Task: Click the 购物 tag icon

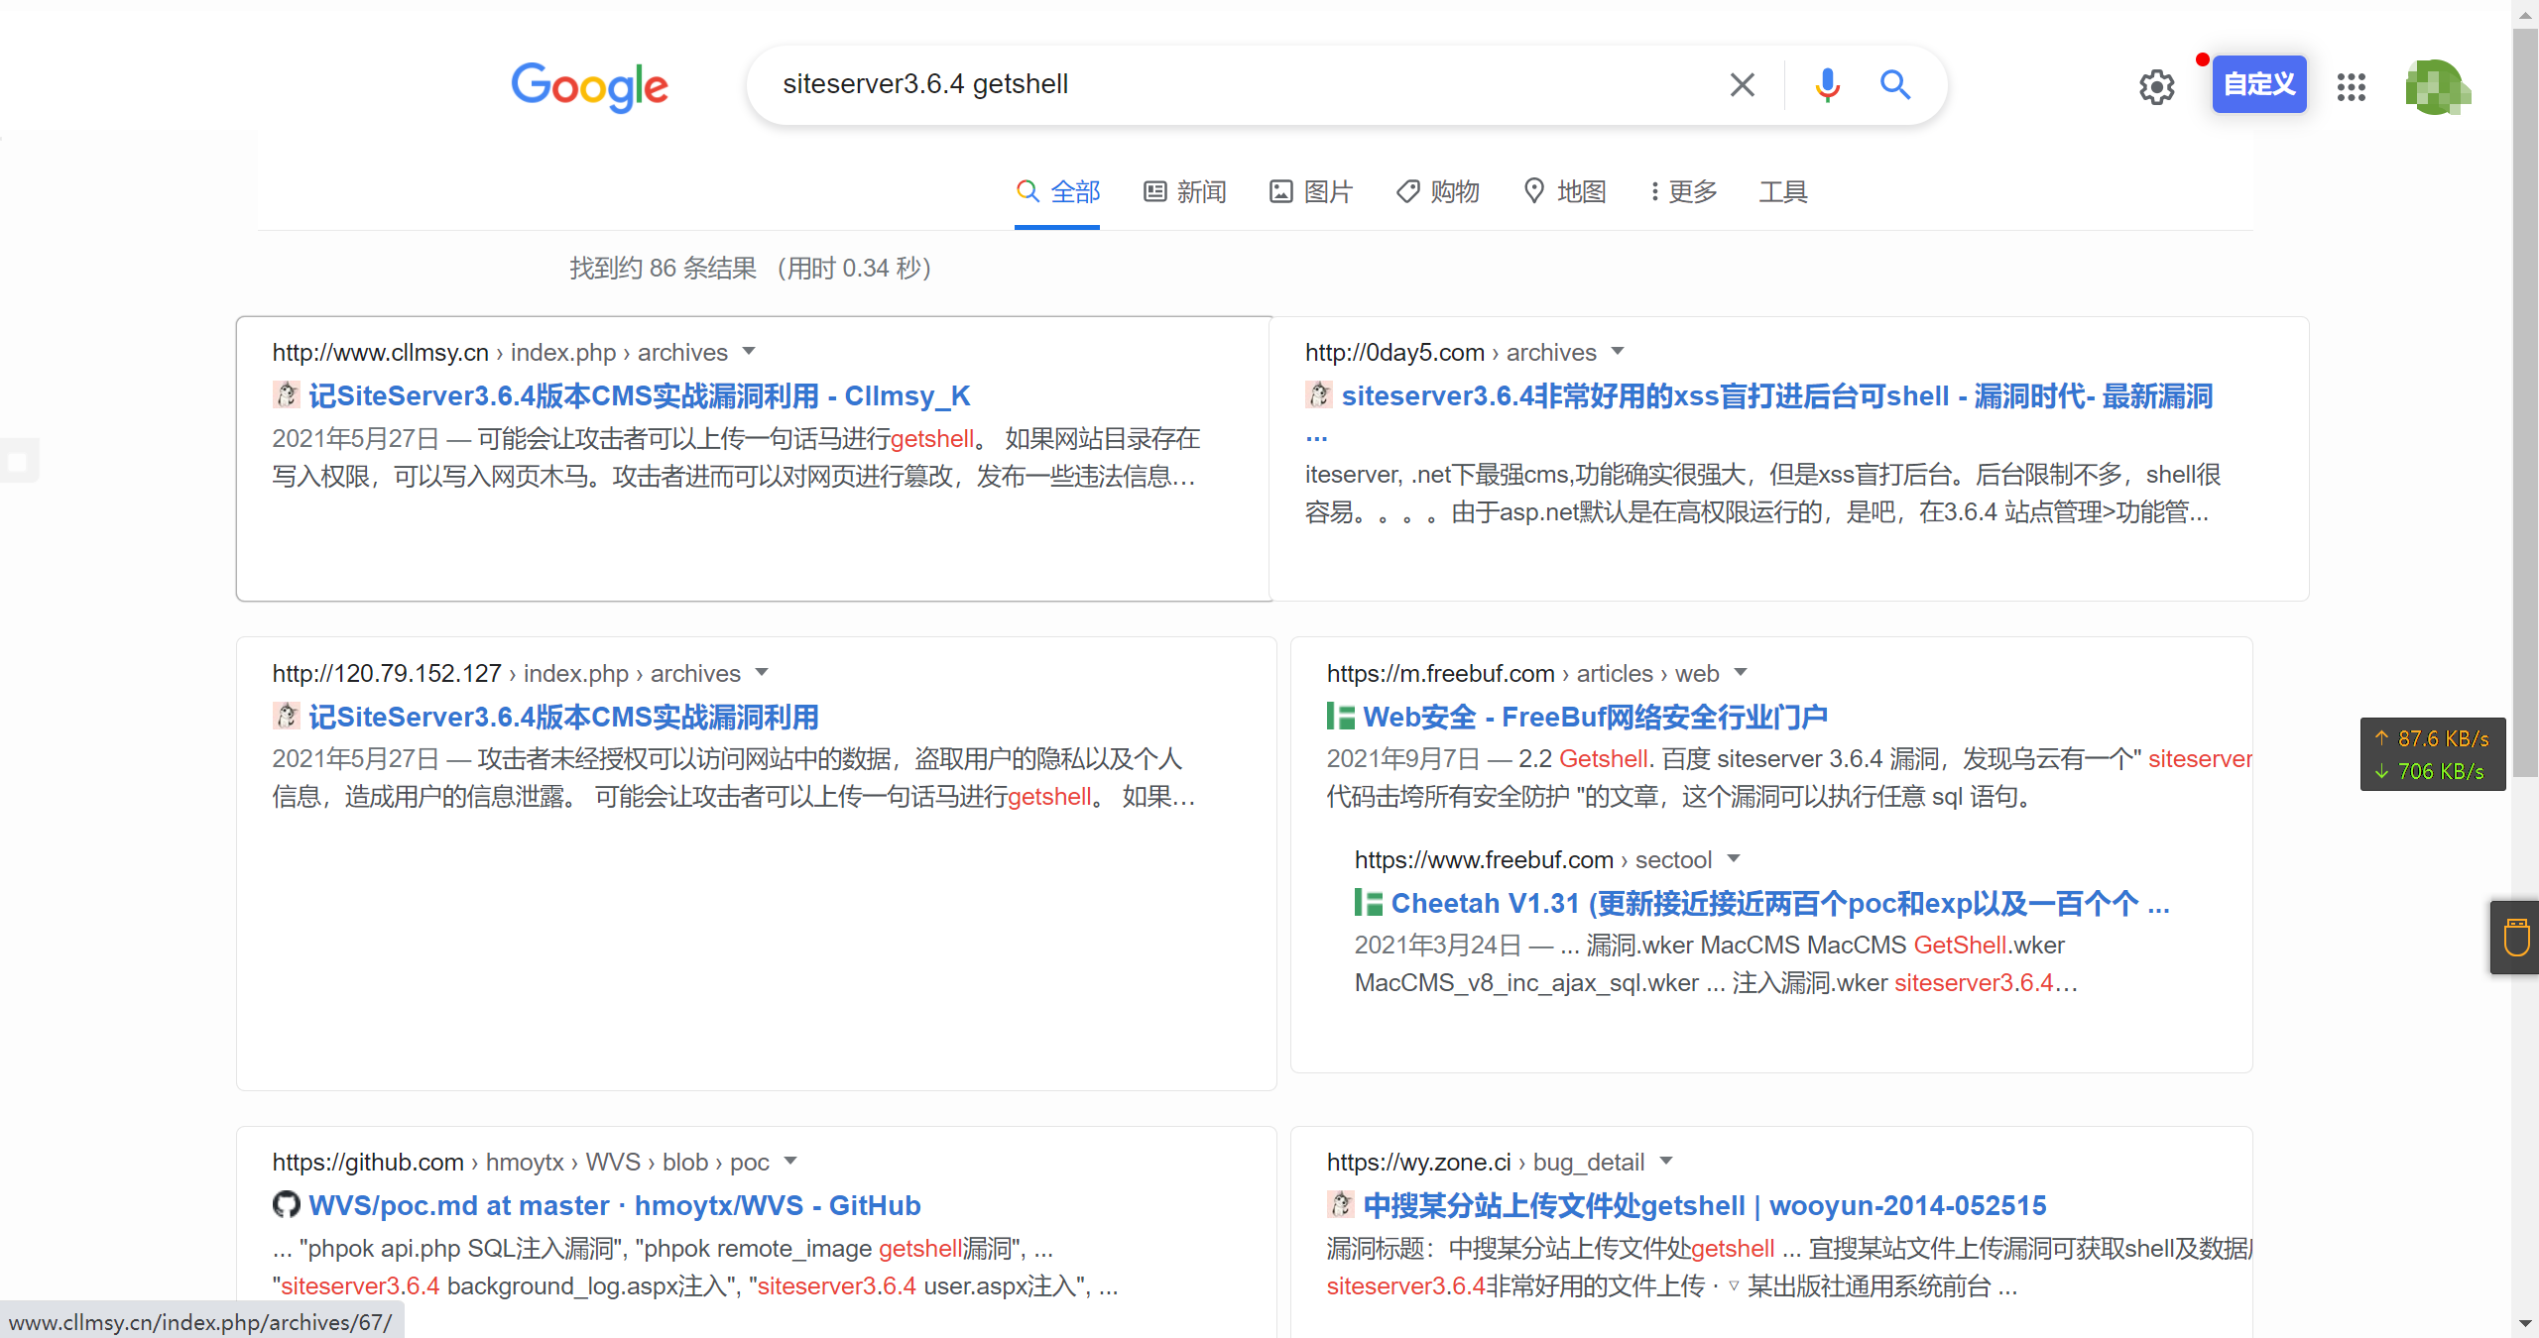Action: [1407, 191]
